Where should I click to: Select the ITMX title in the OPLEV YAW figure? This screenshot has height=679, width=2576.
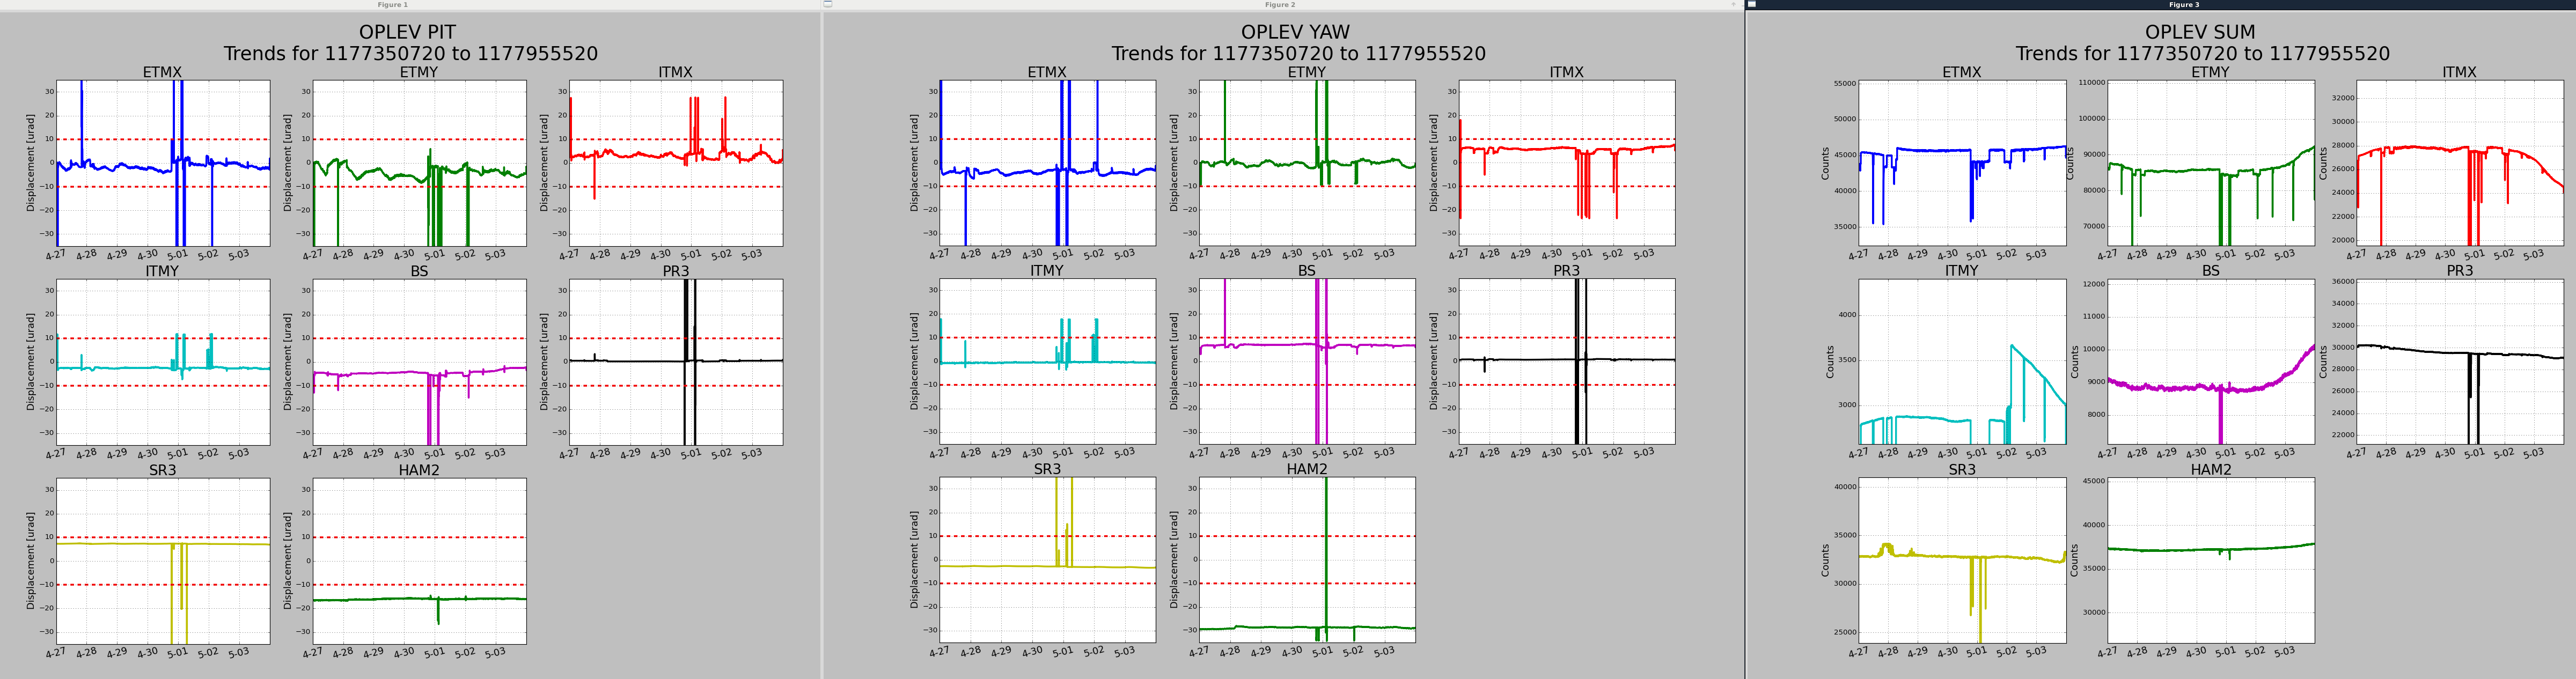pos(1567,72)
